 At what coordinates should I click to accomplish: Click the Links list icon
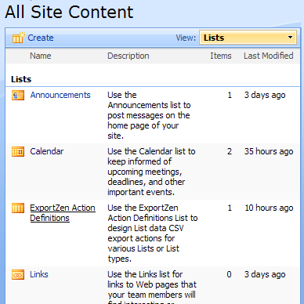point(18,275)
